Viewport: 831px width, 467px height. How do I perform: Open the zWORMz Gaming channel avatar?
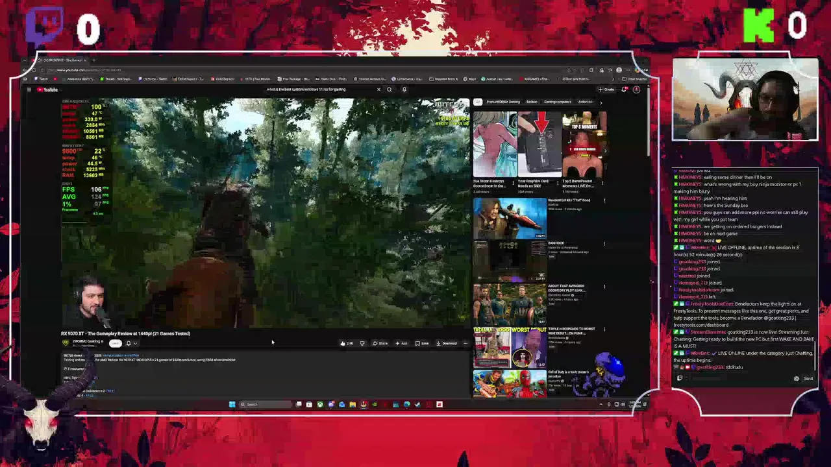coord(65,343)
